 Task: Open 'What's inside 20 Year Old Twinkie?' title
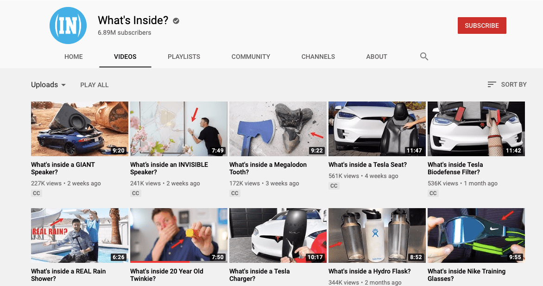pos(167,275)
